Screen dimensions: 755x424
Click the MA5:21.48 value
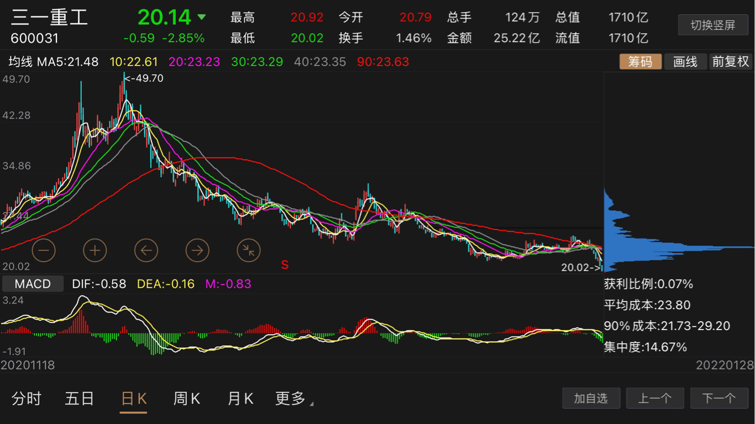tap(68, 62)
